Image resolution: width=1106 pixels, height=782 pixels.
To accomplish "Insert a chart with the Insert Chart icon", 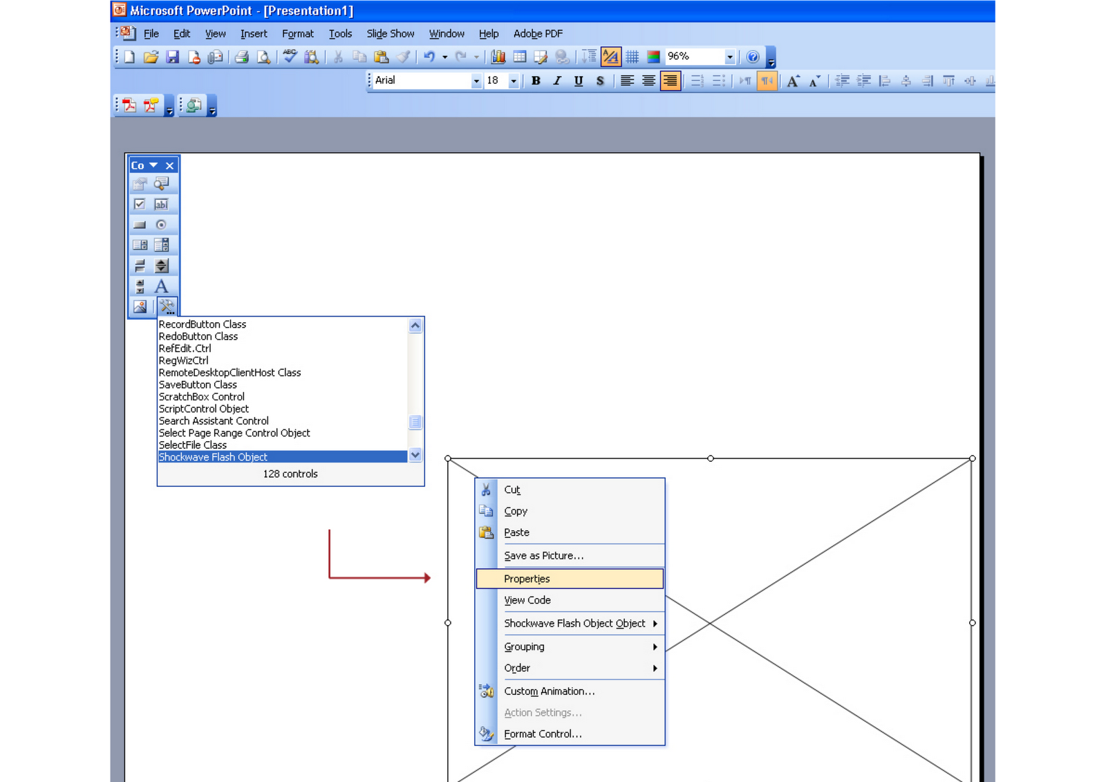I will [498, 57].
